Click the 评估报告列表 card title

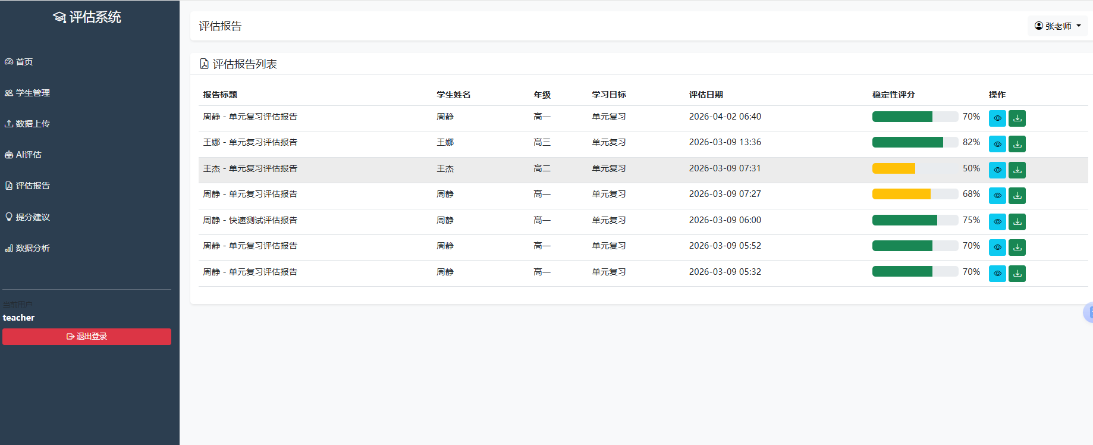pyautogui.click(x=245, y=64)
